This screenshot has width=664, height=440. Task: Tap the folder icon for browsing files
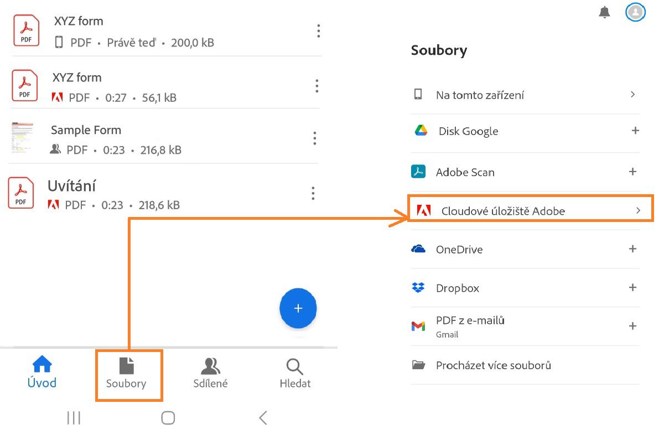click(418, 365)
